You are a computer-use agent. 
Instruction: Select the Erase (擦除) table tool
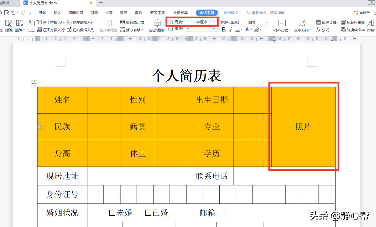click(x=9, y=23)
